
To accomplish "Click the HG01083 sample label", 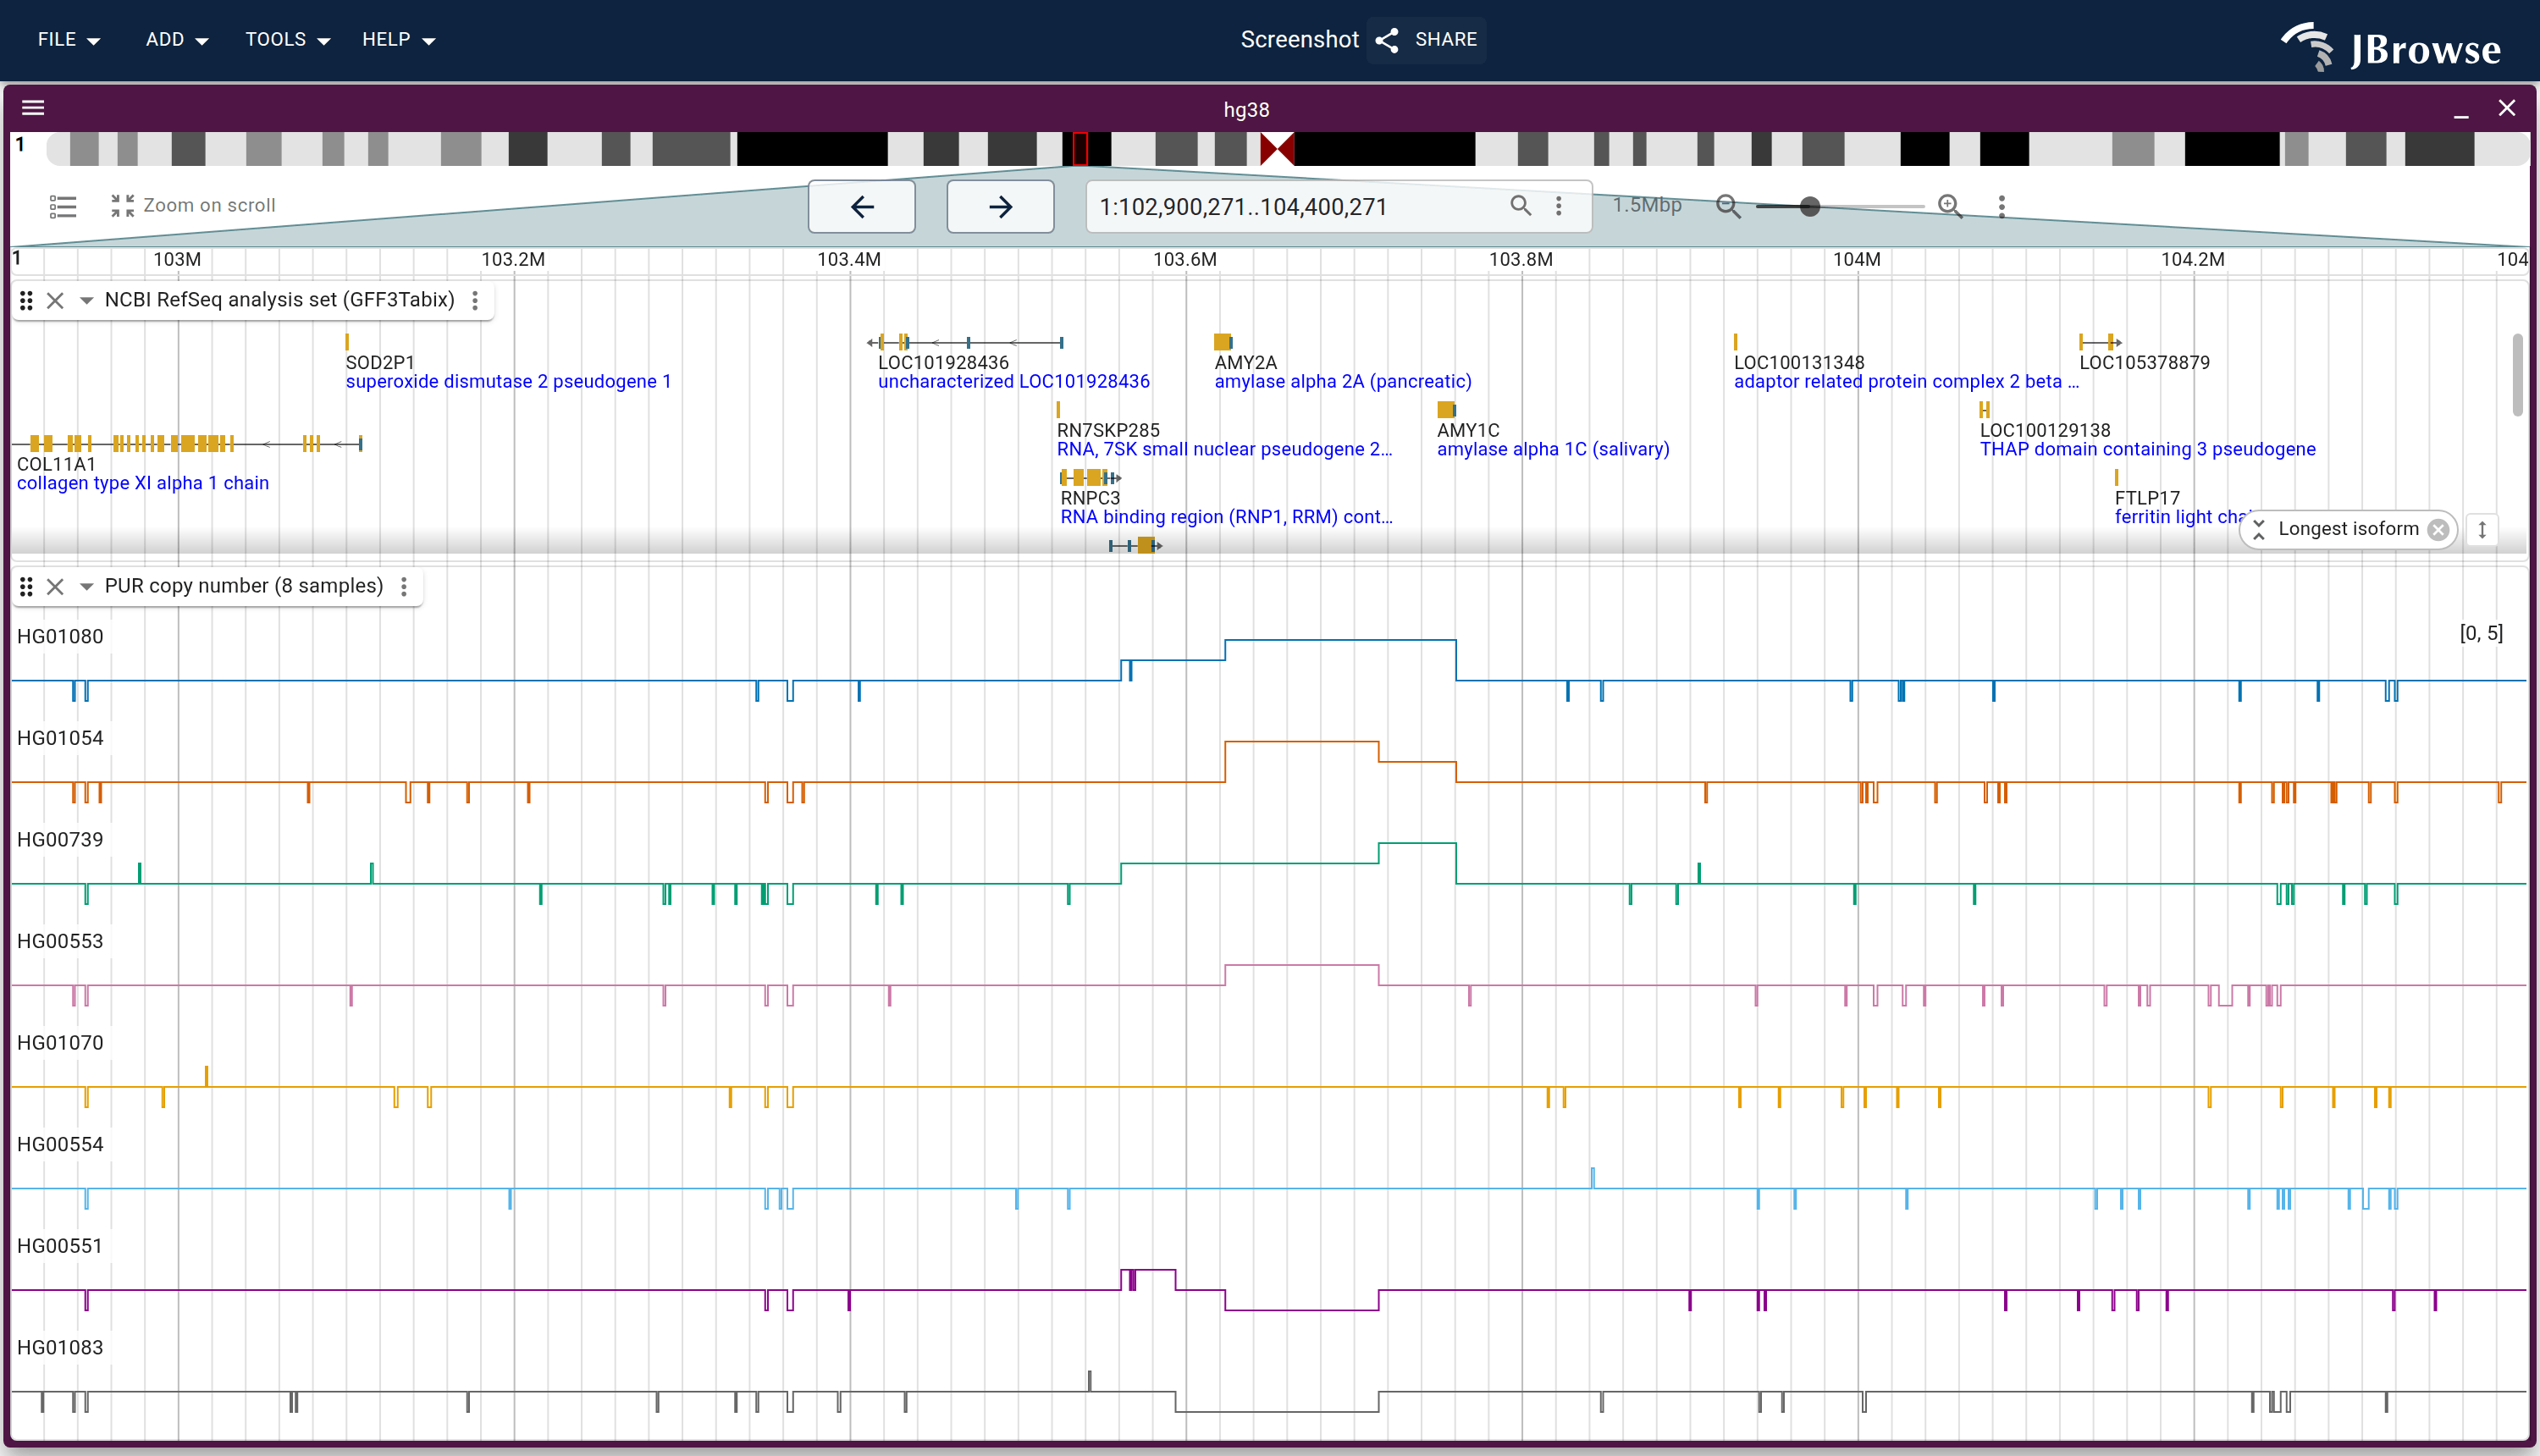I will 60,1348.
